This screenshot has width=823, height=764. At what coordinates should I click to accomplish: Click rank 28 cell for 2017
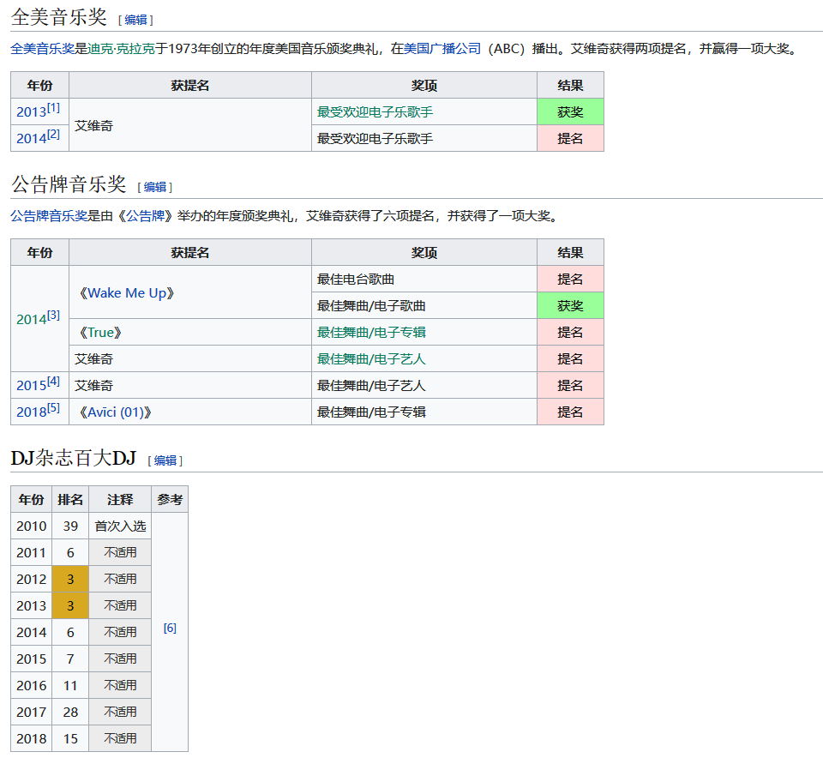coord(70,712)
